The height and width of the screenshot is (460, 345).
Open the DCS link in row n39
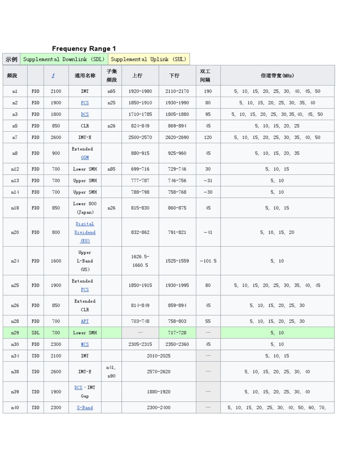coord(79,387)
